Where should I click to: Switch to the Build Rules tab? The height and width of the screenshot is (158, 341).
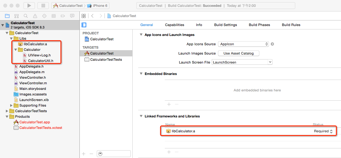click(x=291, y=25)
